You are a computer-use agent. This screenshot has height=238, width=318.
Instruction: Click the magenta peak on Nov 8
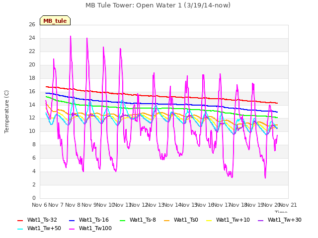71,36
